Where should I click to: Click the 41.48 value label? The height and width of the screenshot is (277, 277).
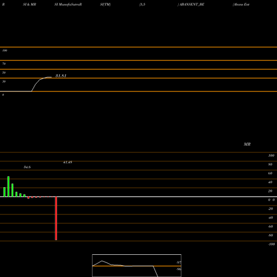click(68, 162)
